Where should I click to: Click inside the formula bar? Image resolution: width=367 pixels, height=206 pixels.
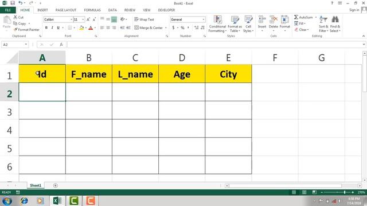click(215, 45)
